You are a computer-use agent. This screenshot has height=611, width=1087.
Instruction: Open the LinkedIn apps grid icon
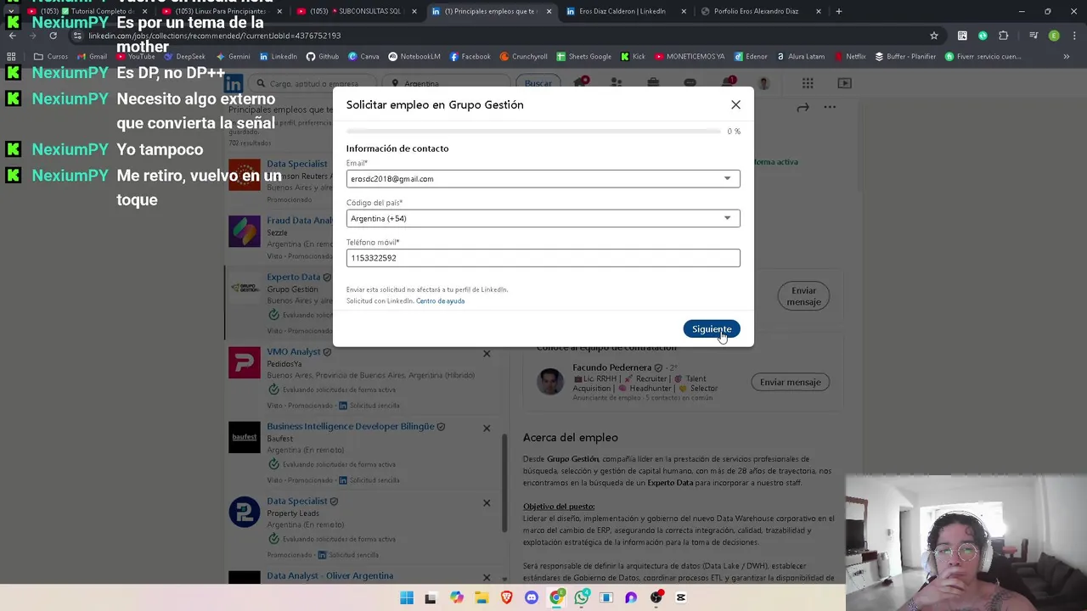pos(808,83)
